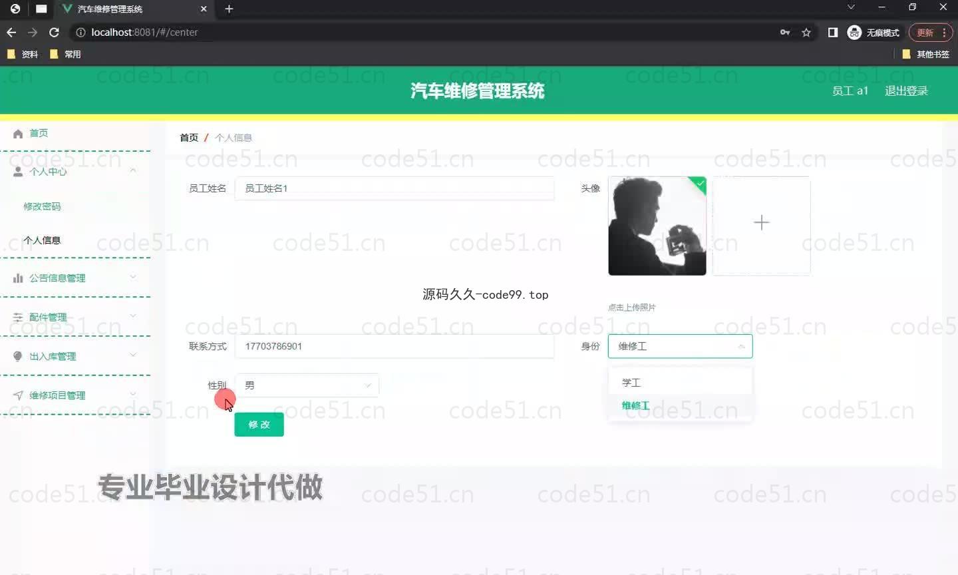This screenshot has width=958, height=575.
Task: Close the 汽车维修管理系统 browser tab
Action: pos(204,9)
